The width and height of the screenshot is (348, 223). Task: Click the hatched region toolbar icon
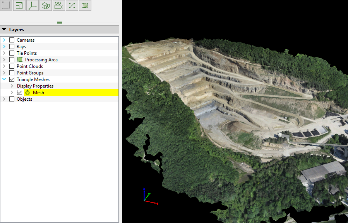(x=85, y=5)
